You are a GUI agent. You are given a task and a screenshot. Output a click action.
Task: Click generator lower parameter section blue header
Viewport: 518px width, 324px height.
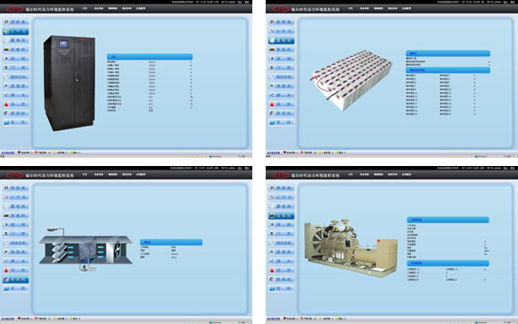pyautogui.click(x=448, y=263)
